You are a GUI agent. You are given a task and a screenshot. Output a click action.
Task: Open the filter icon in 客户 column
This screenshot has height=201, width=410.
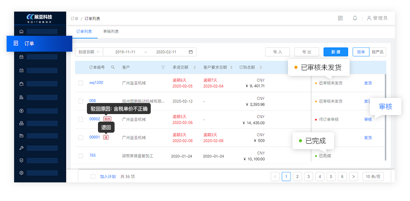point(163,67)
